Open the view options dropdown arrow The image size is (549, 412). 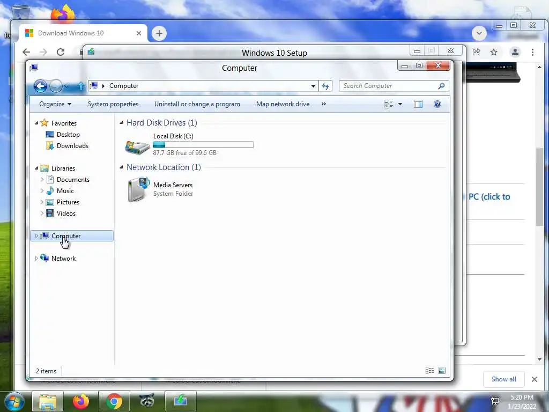click(400, 104)
